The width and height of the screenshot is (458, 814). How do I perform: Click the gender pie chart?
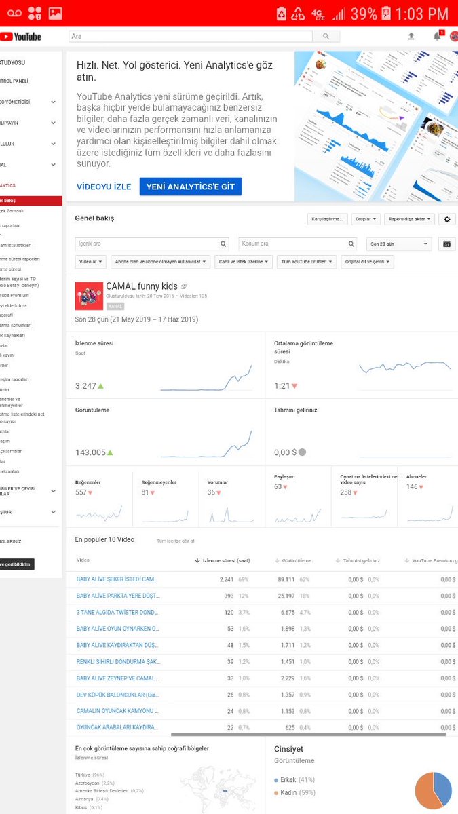[x=434, y=790]
